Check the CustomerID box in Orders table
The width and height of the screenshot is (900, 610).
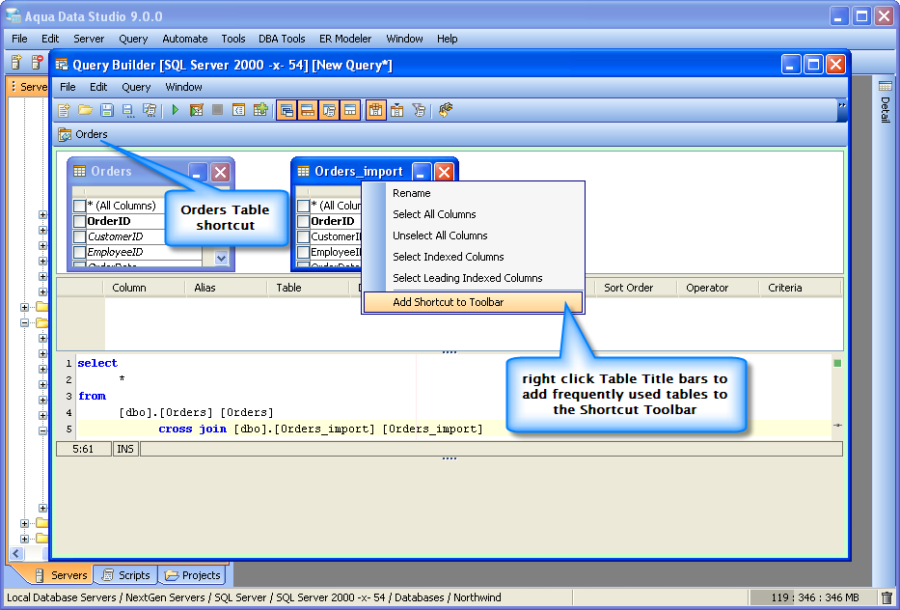[79, 236]
